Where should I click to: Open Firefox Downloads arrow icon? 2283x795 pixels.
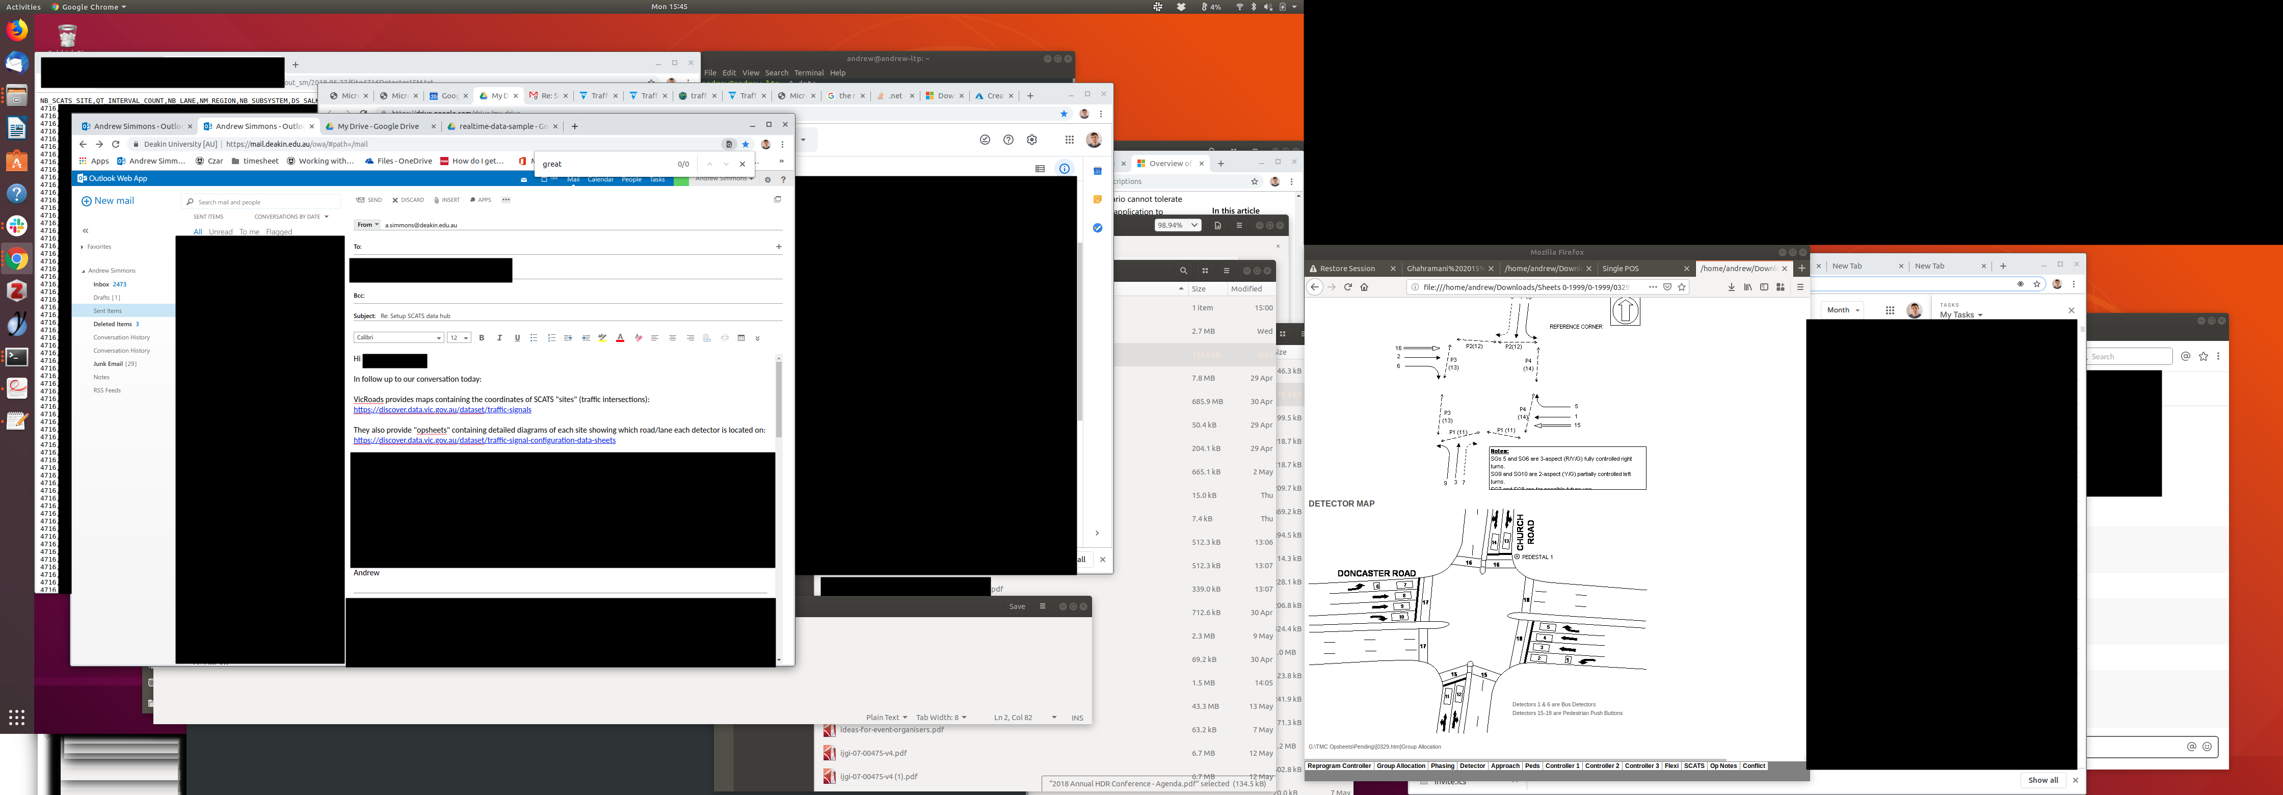tap(1731, 287)
